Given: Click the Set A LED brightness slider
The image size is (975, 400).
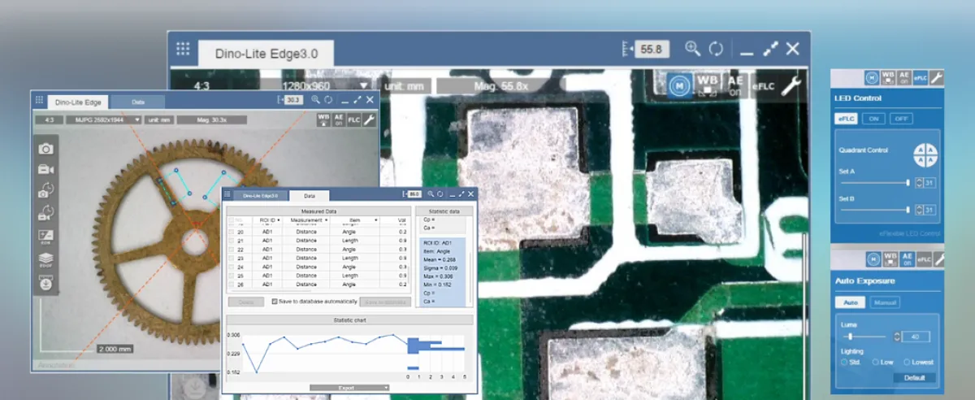Looking at the screenshot, I should coord(873,183).
